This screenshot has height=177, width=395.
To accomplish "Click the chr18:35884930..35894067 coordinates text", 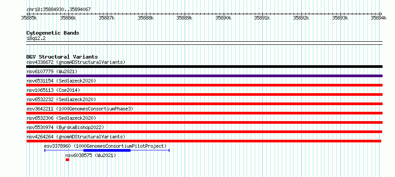I will coord(59,9).
